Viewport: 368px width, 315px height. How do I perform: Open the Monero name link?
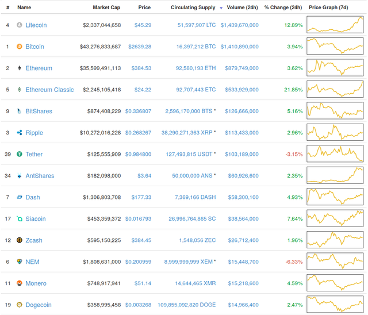coord(36,283)
